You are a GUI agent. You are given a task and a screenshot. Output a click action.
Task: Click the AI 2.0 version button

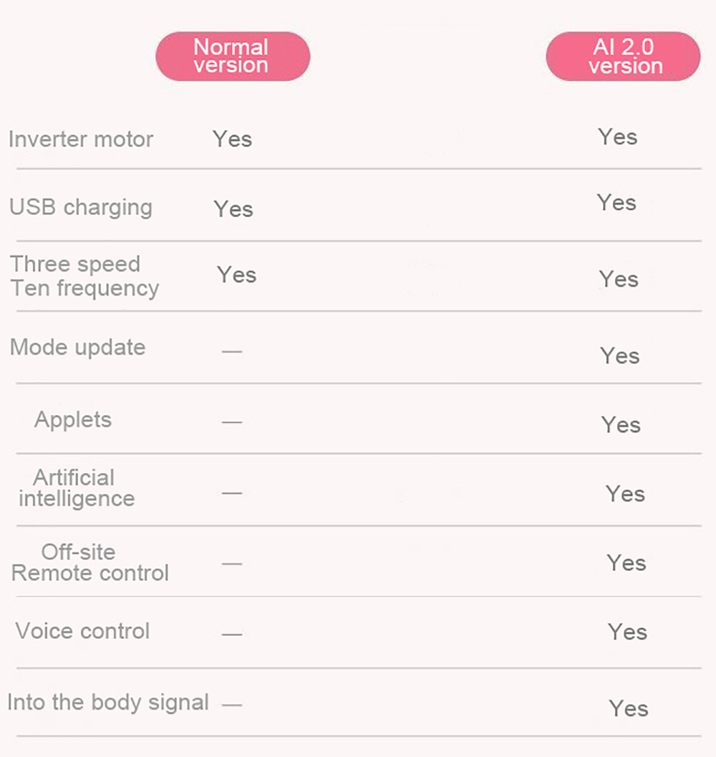(623, 57)
